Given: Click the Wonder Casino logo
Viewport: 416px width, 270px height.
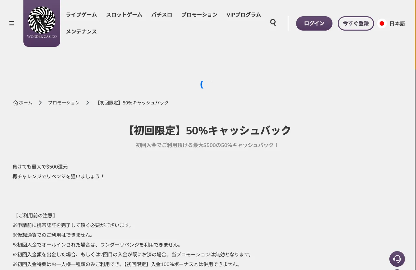Looking at the screenshot, I should tap(42, 23).
